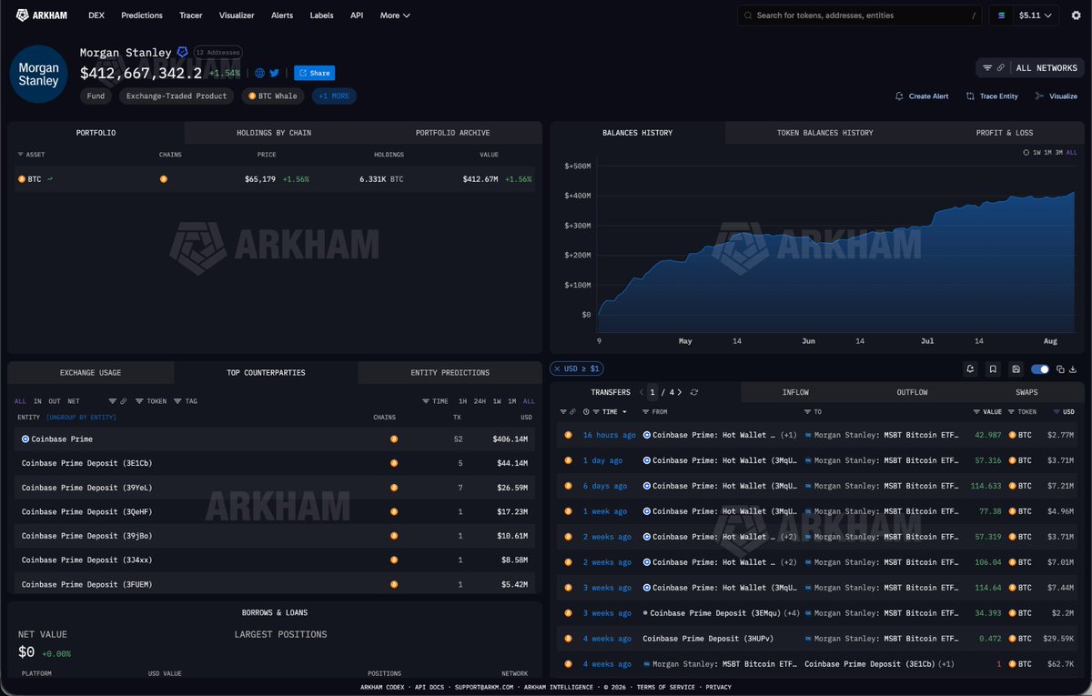Select the 1H counterparties time range

462,401
